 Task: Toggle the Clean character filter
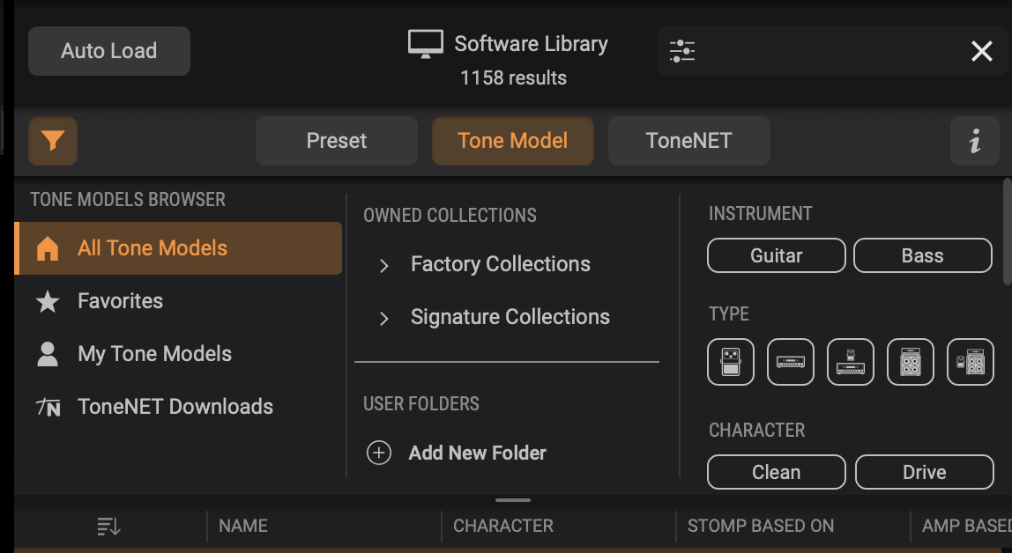(x=777, y=472)
